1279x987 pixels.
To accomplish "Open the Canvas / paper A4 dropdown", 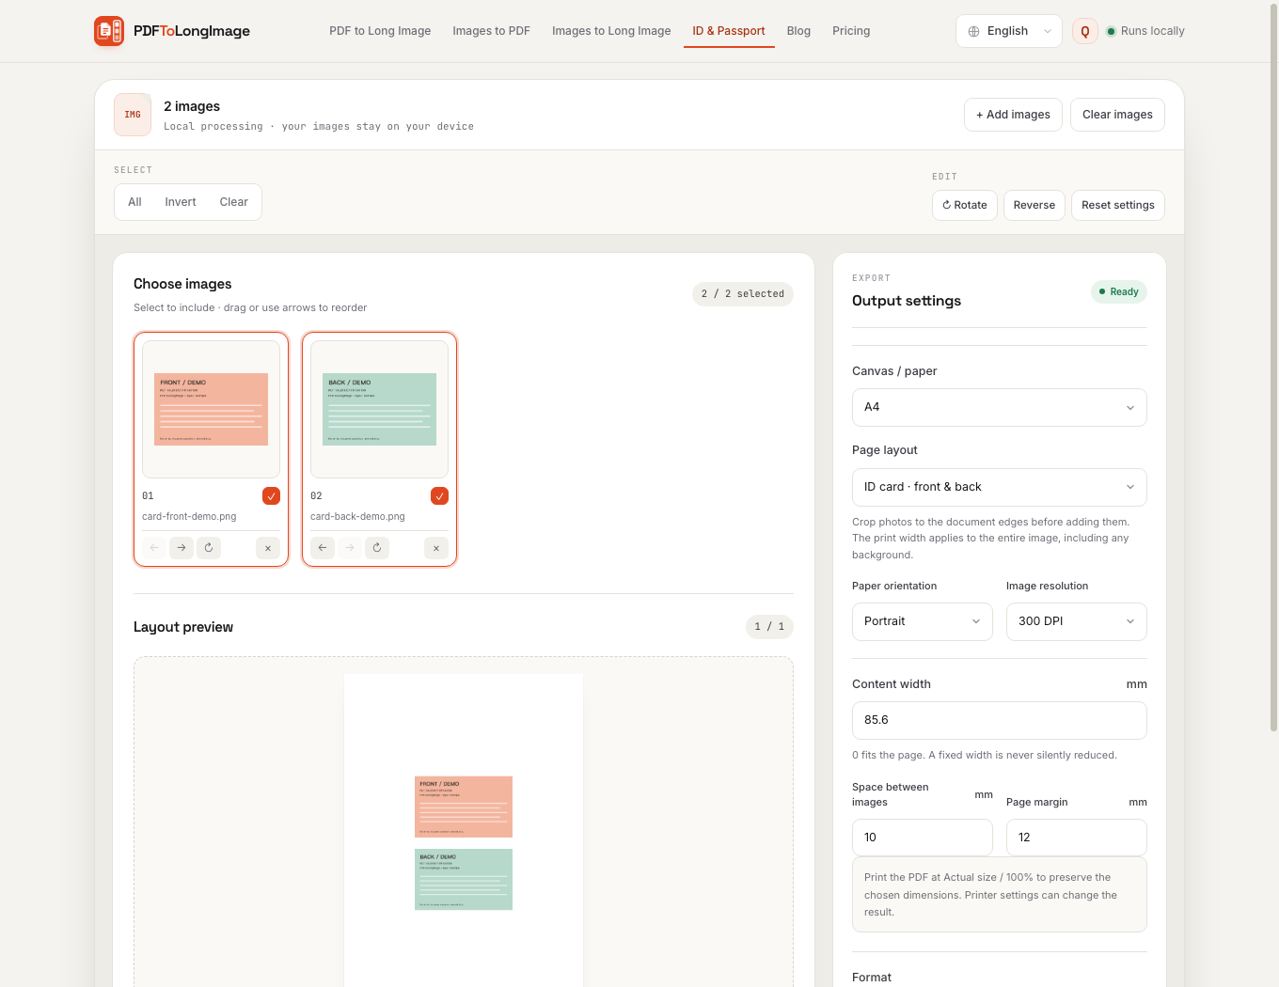I will pyautogui.click(x=1000, y=407).
